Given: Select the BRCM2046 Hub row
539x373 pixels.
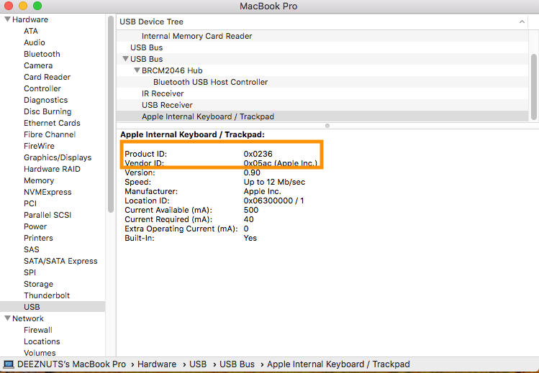Looking at the screenshot, I should [322, 70].
